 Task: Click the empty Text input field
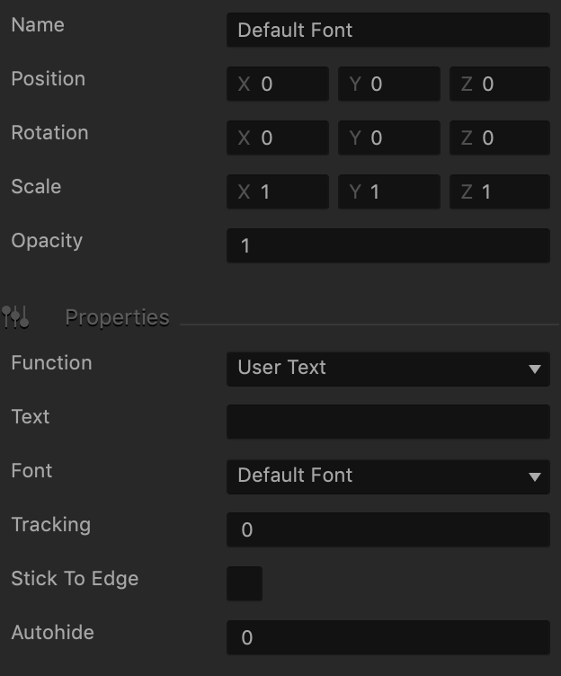(x=388, y=422)
